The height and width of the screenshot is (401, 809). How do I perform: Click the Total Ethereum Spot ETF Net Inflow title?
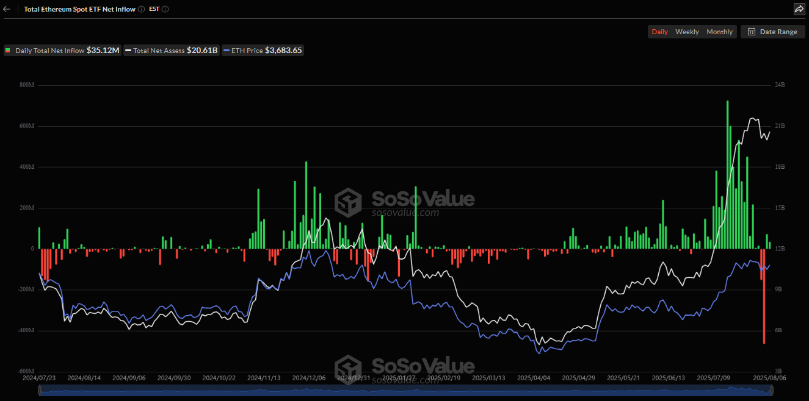[79, 9]
